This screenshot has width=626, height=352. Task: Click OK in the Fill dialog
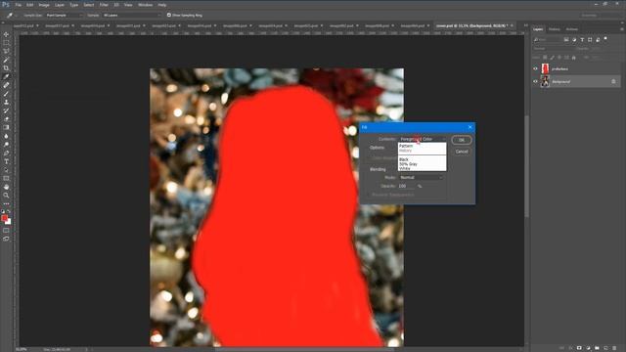coord(462,140)
